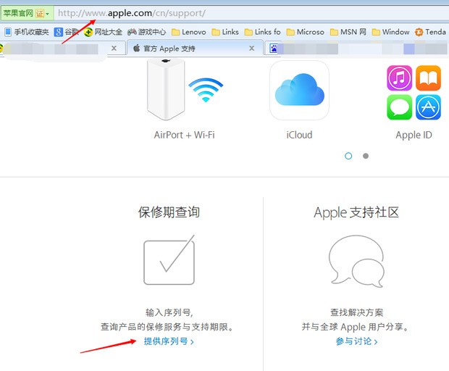Screen dimensions: 449x371
Task: Open the 提供序列号 link
Action: pyautogui.click(x=169, y=341)
